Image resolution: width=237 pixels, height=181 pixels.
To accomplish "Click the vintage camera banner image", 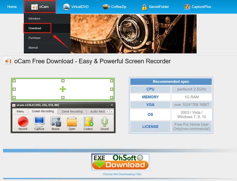I will pyautogui.click(x=134, y=34).
